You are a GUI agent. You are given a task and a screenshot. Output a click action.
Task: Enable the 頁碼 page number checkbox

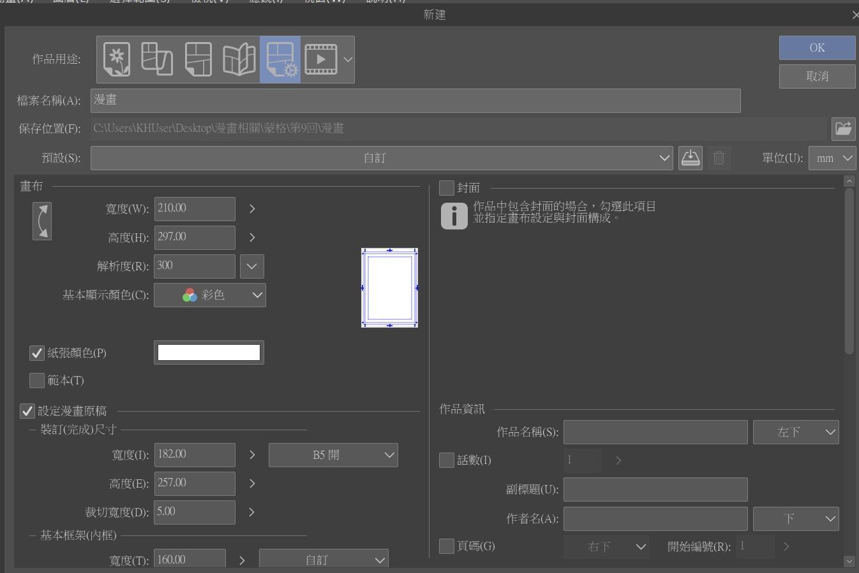pos(447,546)
